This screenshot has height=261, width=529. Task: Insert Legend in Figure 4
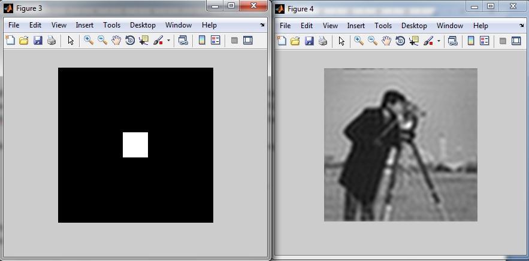click(485, 41)
